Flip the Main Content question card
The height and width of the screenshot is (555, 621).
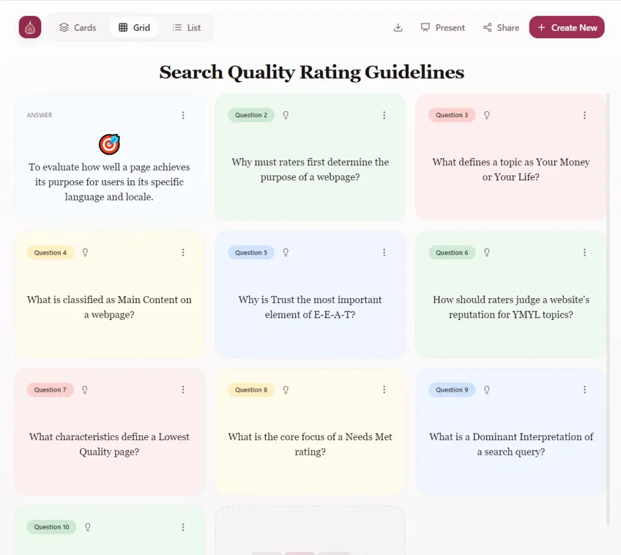(109, 307)
